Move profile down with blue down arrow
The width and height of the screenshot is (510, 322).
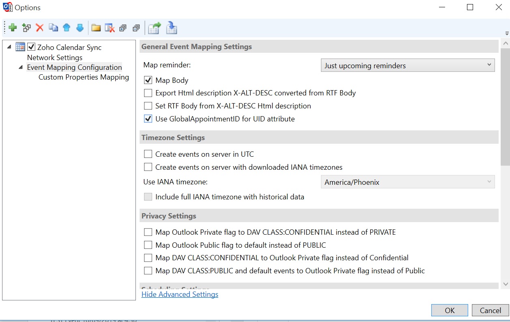[80, 28]
